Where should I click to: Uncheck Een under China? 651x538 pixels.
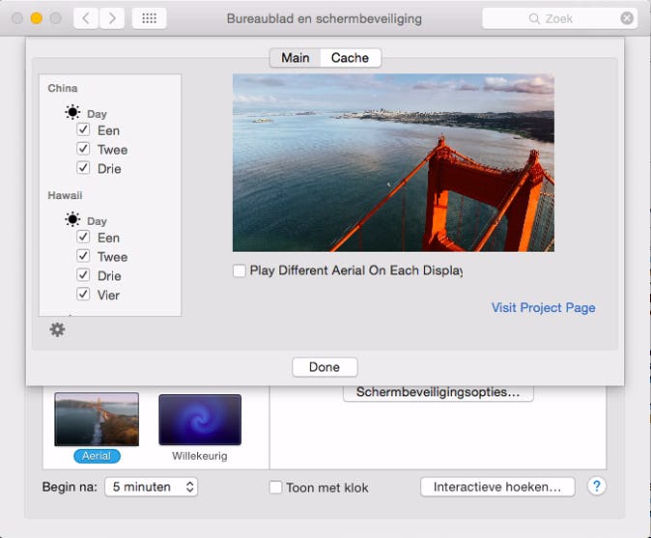coord(84,130)
